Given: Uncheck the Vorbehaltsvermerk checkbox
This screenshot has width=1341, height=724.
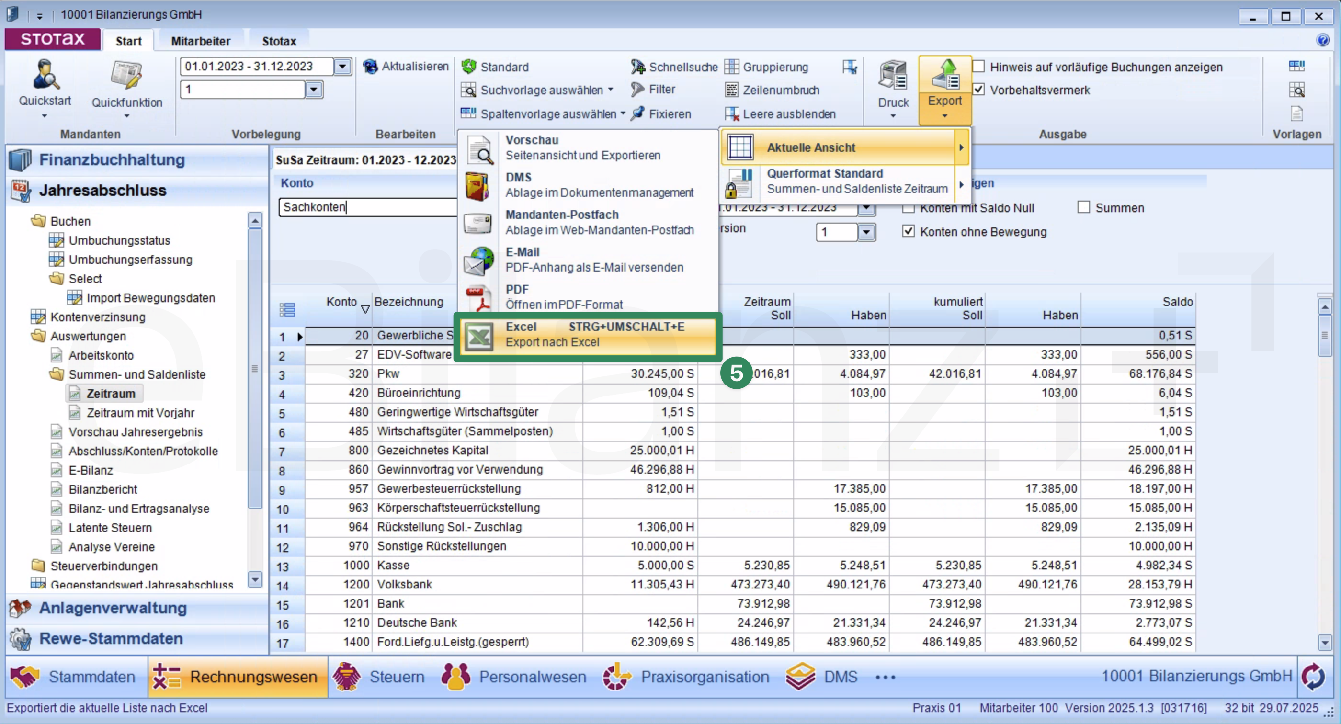Looking at the screenshot, I should 978,90.
